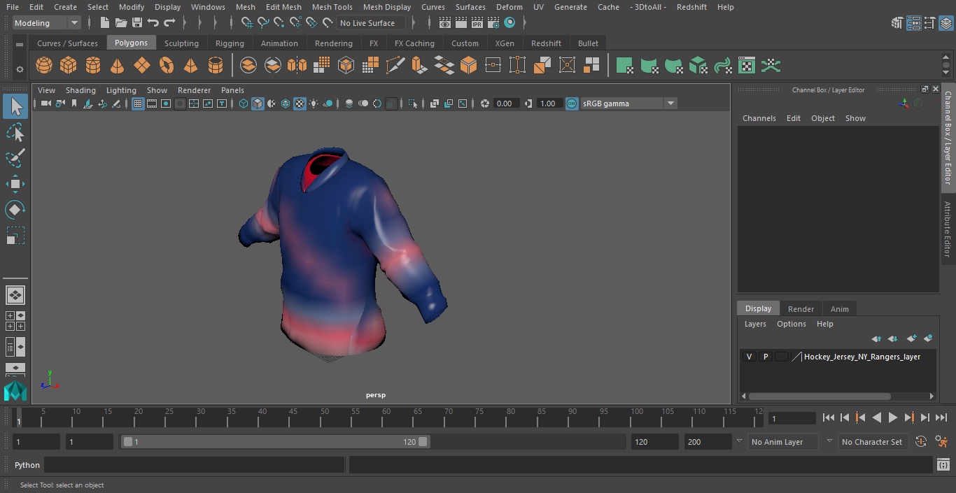Create a polygon pyramid from the shelf
This screenshot has height=493, width=956.
[x=190, y=66]
